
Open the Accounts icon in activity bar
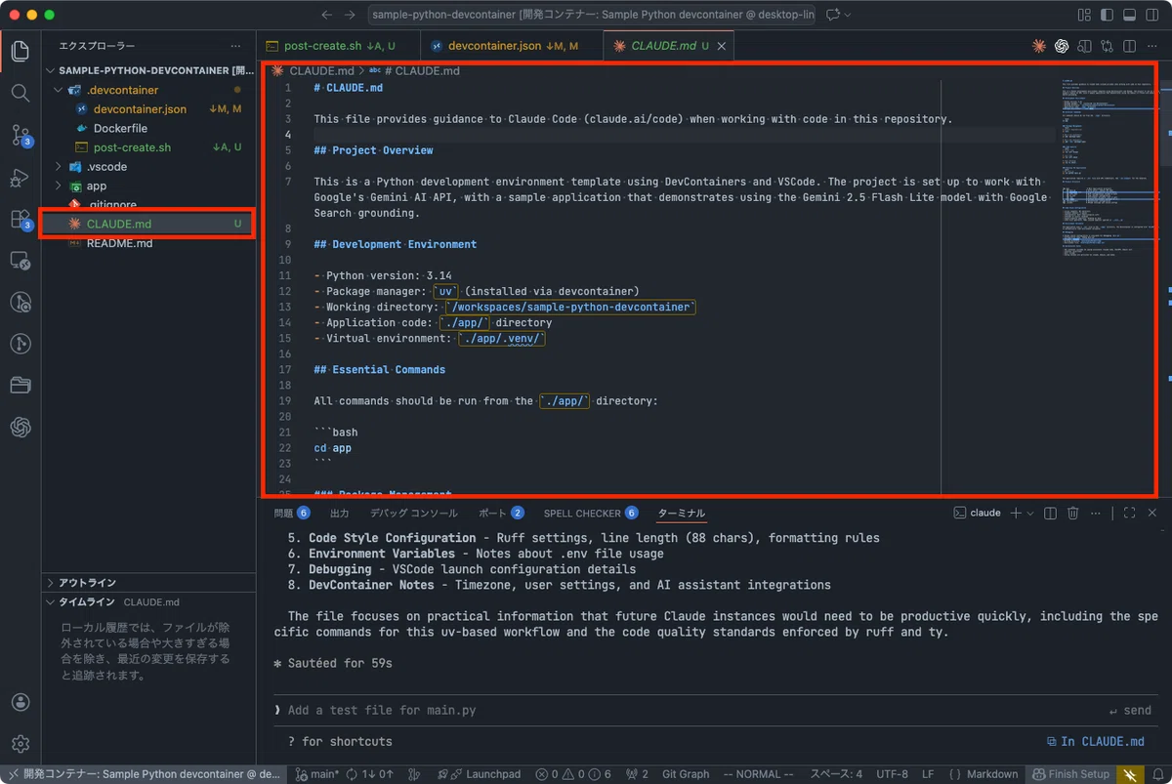coord(21,703)
